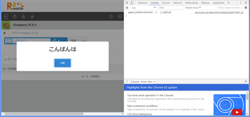Switch to the Network tab

tap(177, 3)
